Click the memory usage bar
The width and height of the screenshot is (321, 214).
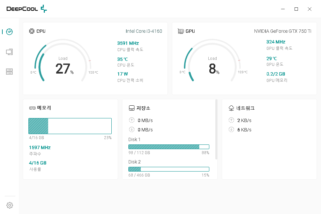[x=70, y=126]
